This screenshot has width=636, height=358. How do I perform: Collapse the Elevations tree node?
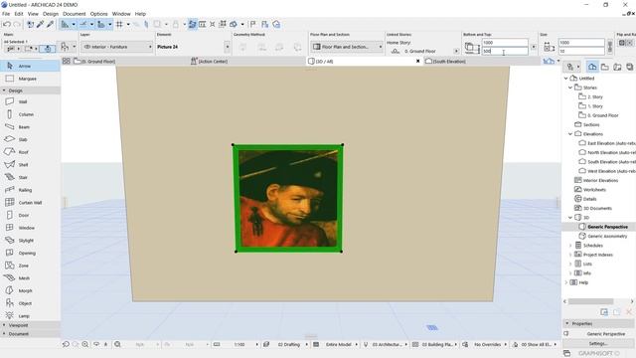(x=570, y=134)
